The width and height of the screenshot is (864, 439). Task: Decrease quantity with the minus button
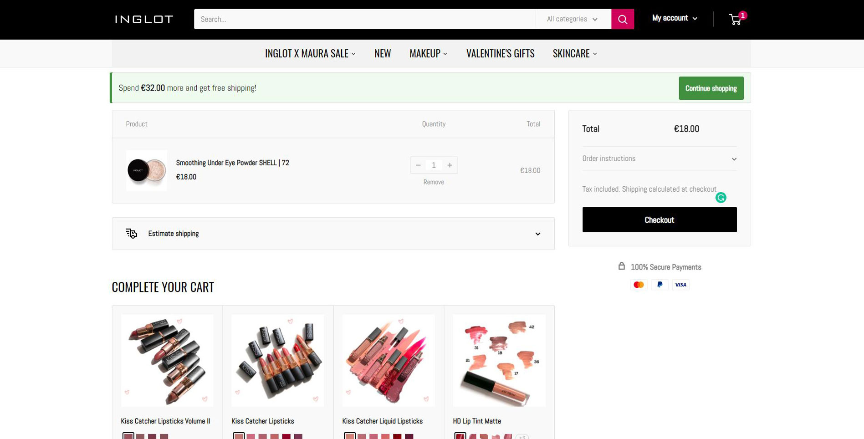coord(418,165)
